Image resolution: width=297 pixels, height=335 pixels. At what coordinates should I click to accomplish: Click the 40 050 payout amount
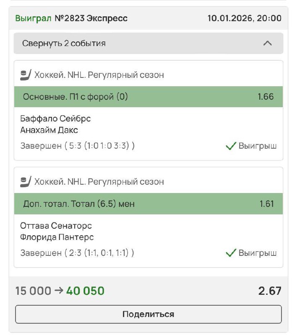(85, 291)
